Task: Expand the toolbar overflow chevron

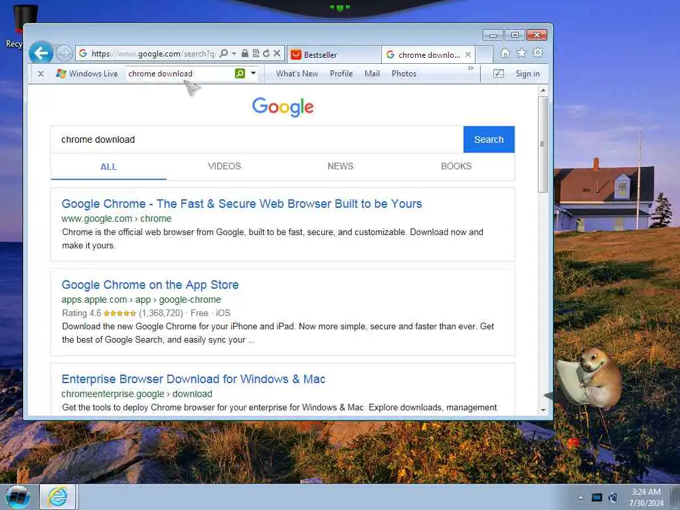Action: (471, 68)
